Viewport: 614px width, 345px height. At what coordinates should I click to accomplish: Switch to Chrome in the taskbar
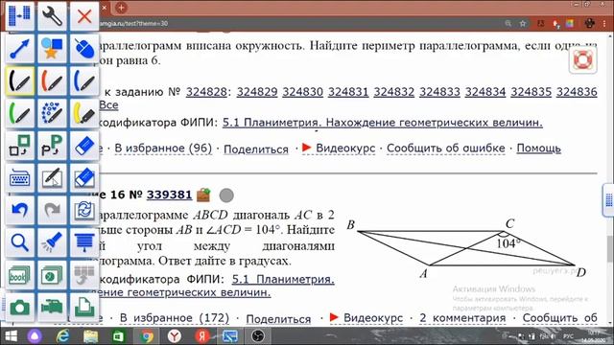point(147,336)
